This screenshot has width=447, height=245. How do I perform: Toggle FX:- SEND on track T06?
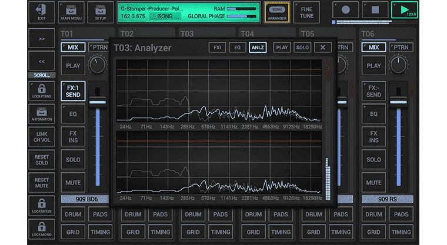click(373, 91)
